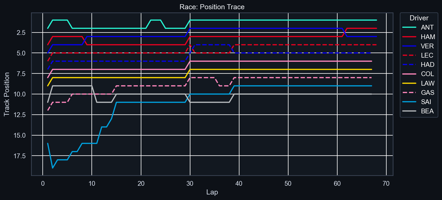The width and height of the screenshot is (442, 200).
Task: Click the COL legend entry
Action: click(418, 74)
